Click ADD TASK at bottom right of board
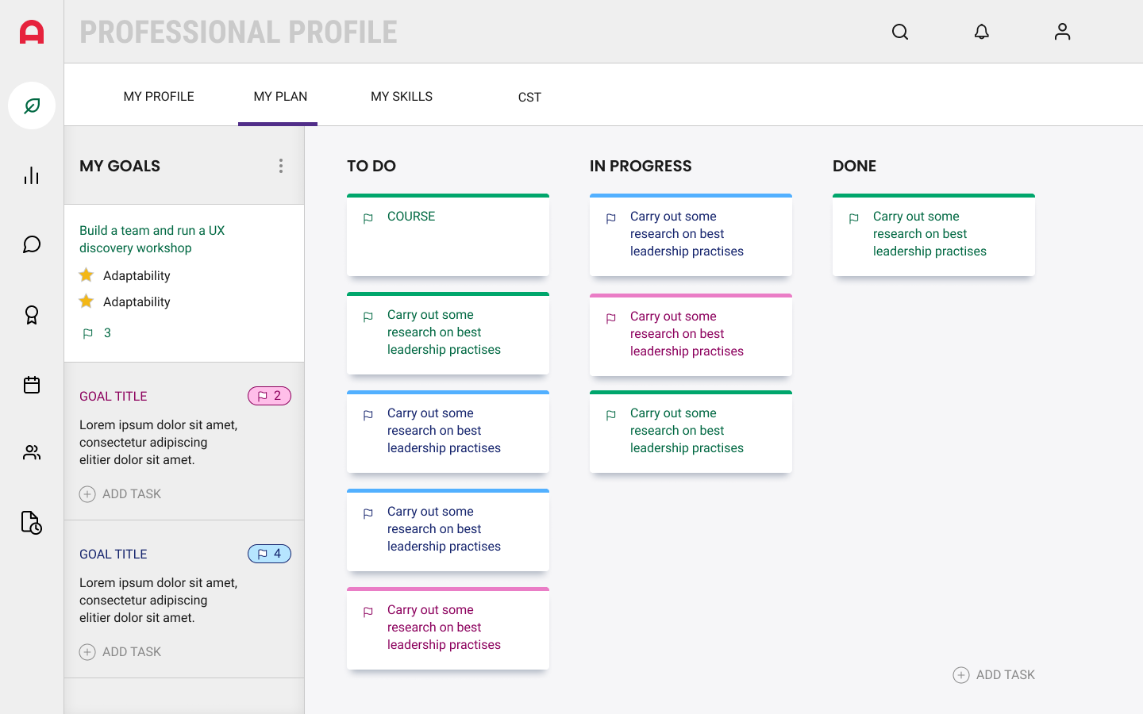Image resolution: width=1143 pixels, height=714 pixels. [x=994, y=675]
